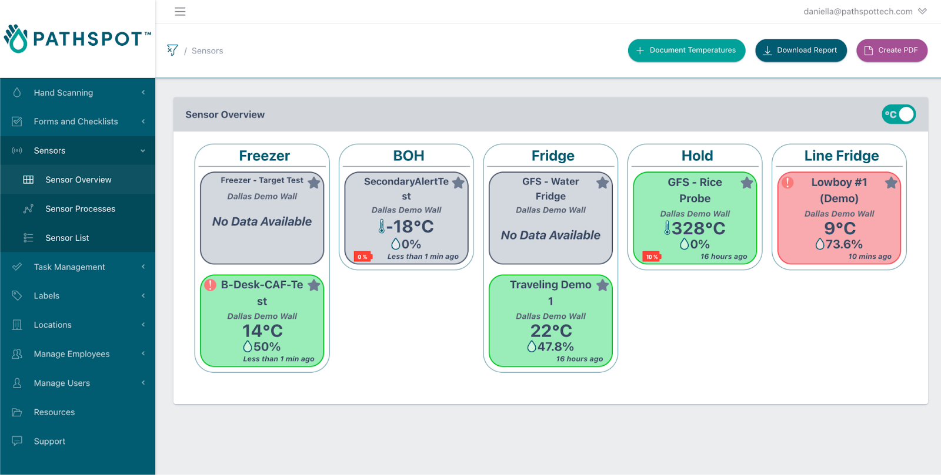Viewport: 941px width, 475px height.
Task: Click the PathSpot logo
Action: 78,39
